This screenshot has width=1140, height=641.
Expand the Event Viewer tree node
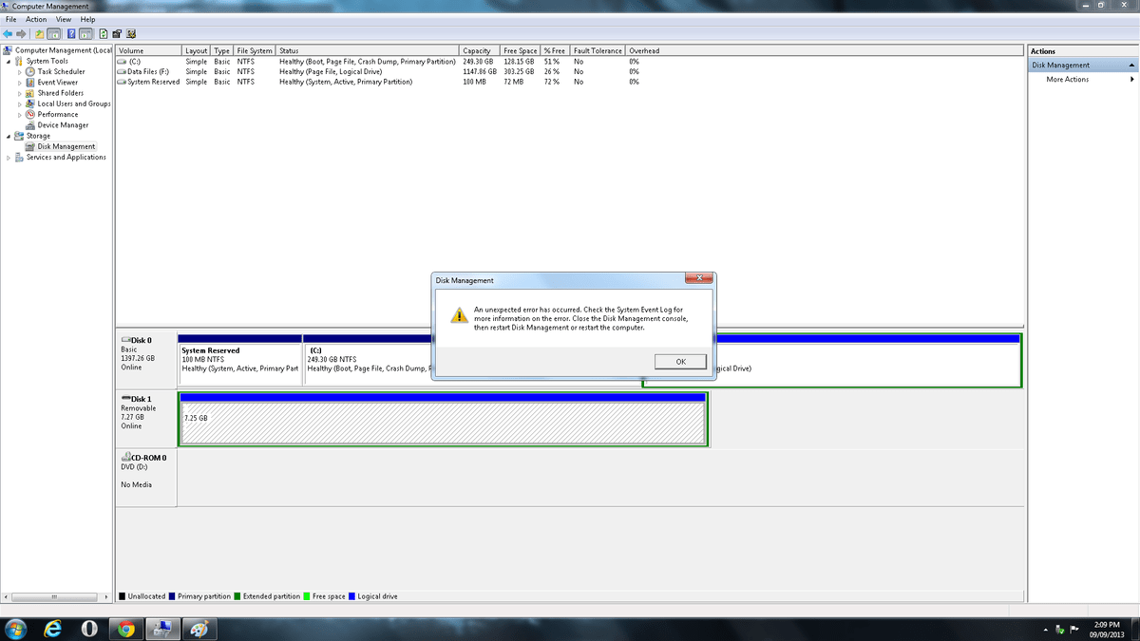[20, 82]
